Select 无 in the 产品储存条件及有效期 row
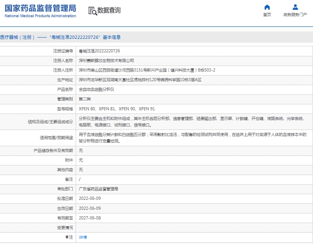The width and height of the screenshot is (313, 245). (x=81, y=151)
